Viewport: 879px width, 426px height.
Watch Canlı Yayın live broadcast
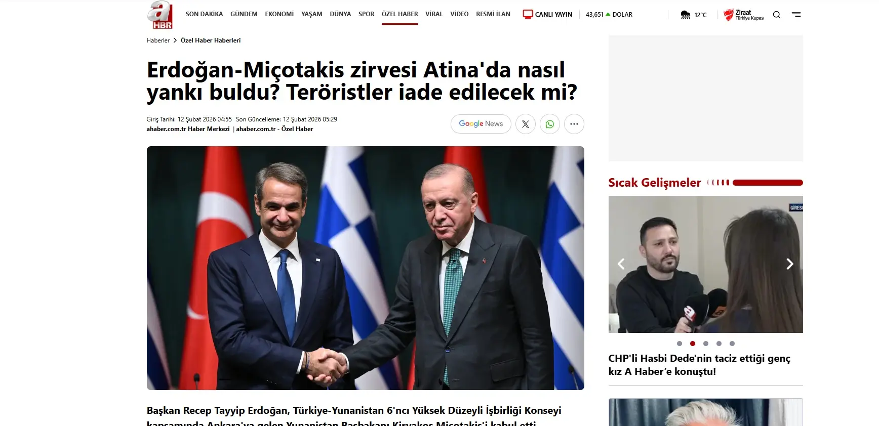click(547, 14)
